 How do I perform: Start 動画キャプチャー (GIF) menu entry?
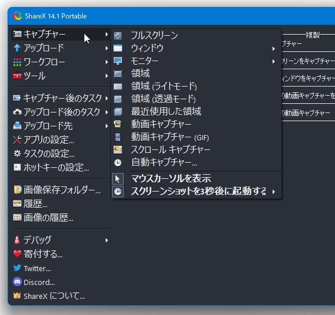[x=196, y=137]
